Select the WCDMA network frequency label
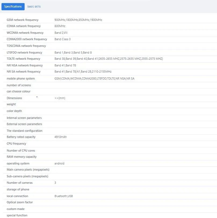This screenshot has width=217, height=218. point(25,33)
